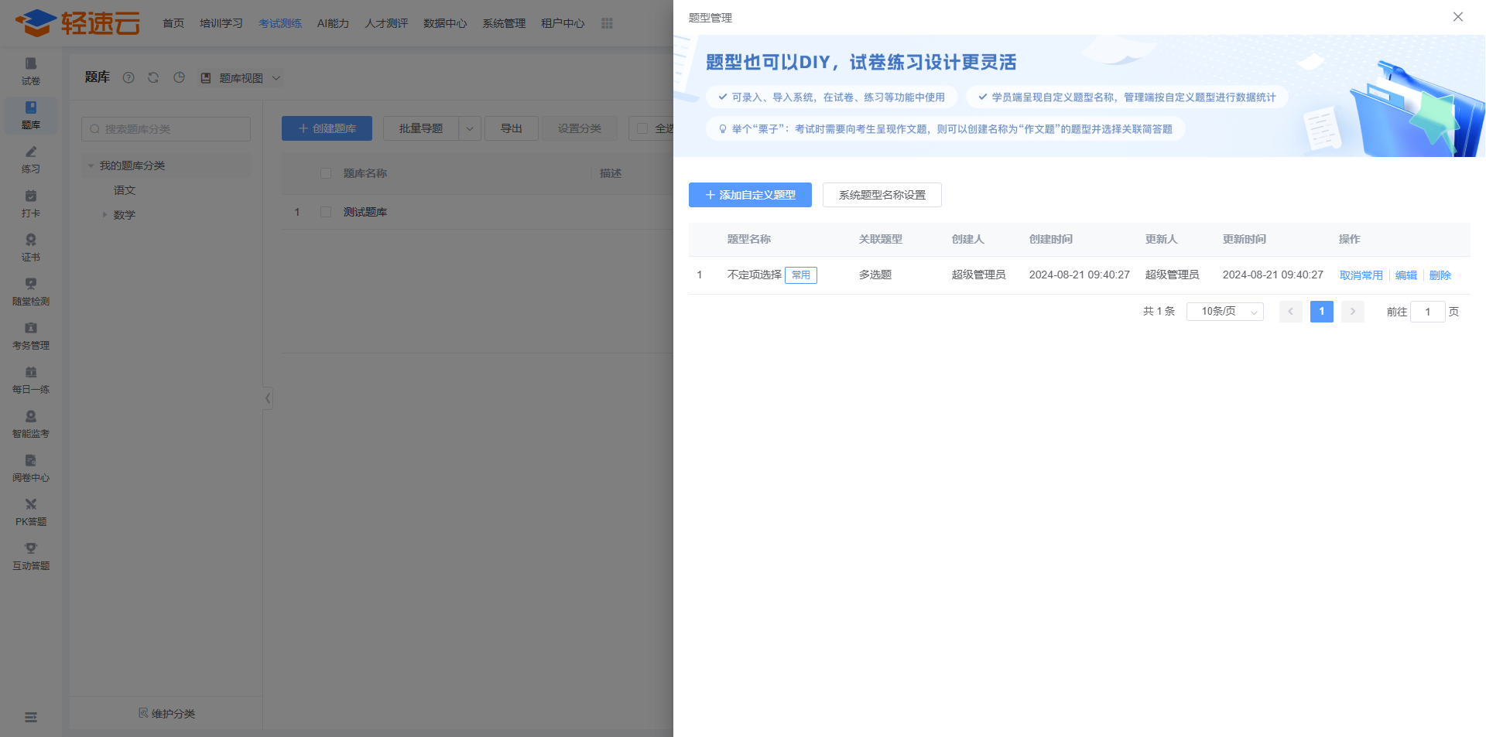Viewport: 1486px width, 737px height.
Task: Open the 10条/页 page size dropdown
Action: [x=1224, y=312]
